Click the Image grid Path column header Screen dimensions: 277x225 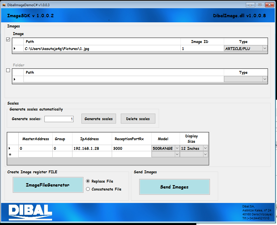(x=102, y=42)
